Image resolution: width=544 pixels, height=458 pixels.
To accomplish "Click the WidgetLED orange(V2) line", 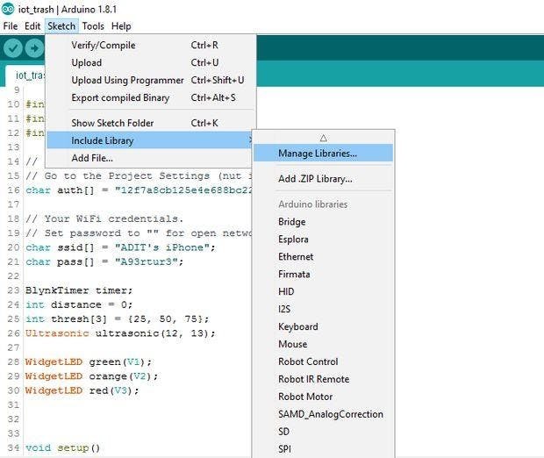I will point(91,376).
